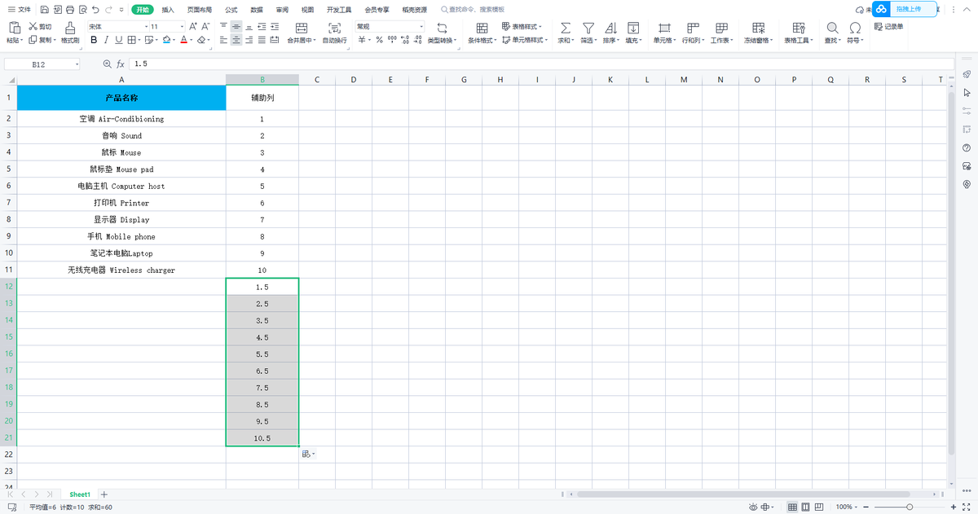This screenshot has width=978, height=514.
Task: Switch to the 数据 Data tab
Action: (257, 10)
